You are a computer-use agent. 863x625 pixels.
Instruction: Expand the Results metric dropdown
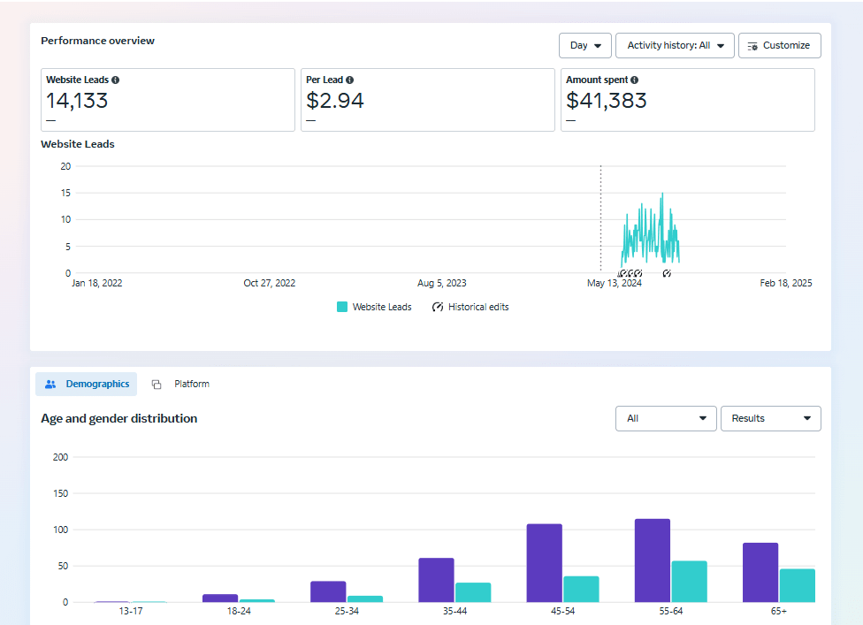pos(770,419)
